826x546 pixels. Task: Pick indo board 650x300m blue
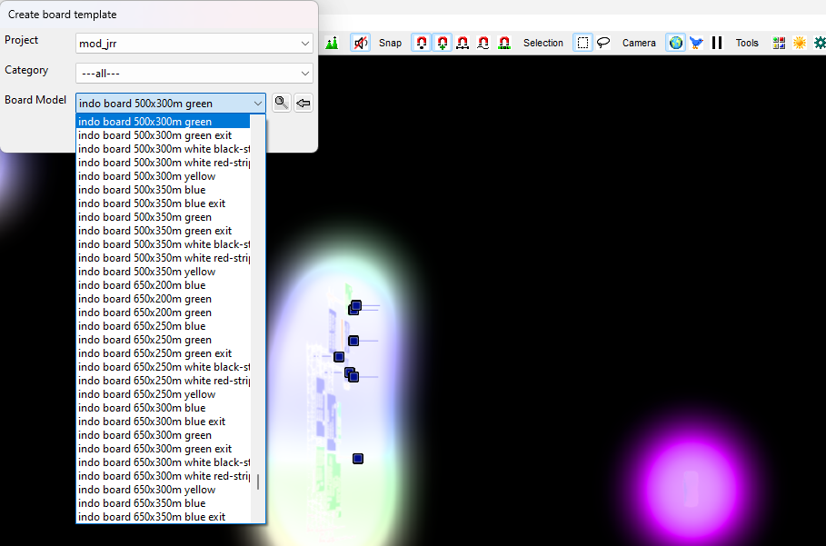(164, 408)
